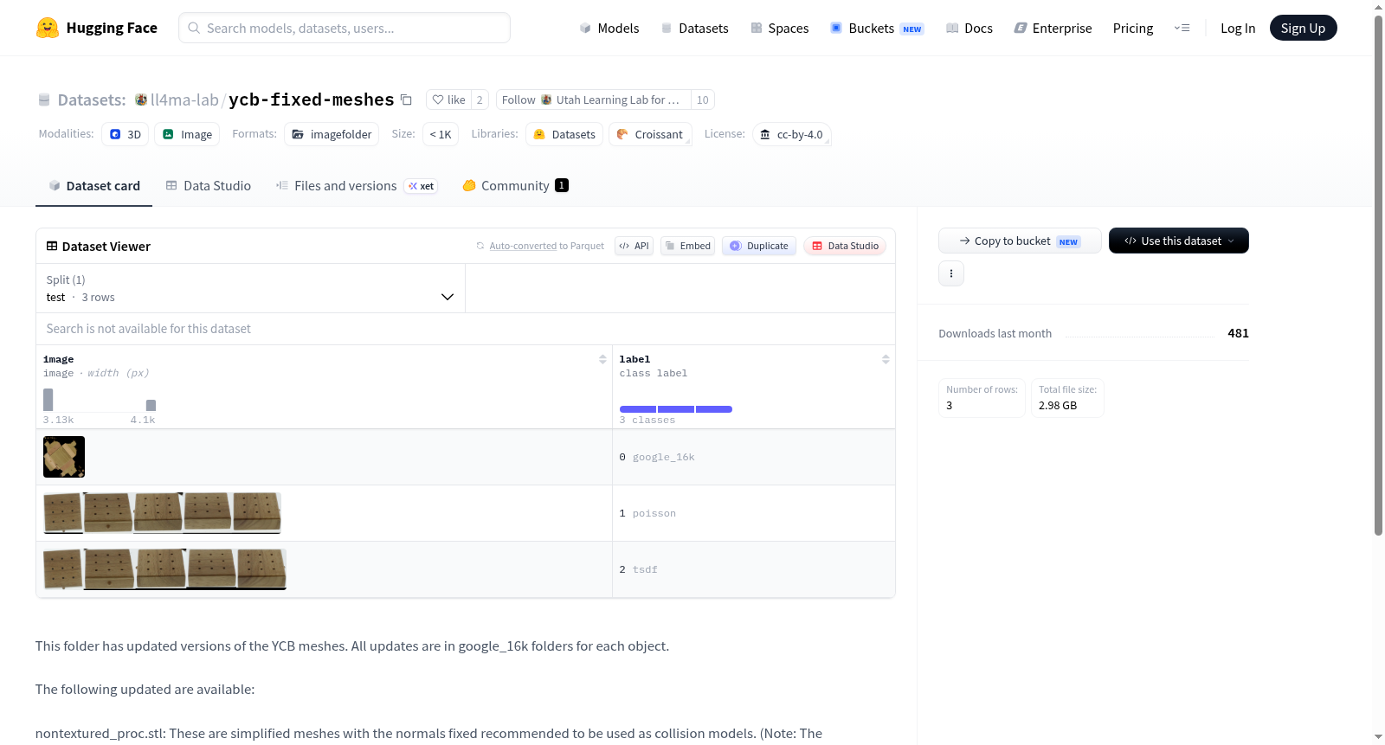Screen dimensions: 1385x745
Task: Follow Utah Learning Lab organization
Action: (593, 100)
